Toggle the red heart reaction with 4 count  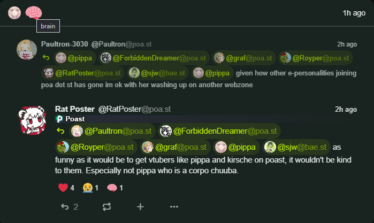(x=66, y=188)
